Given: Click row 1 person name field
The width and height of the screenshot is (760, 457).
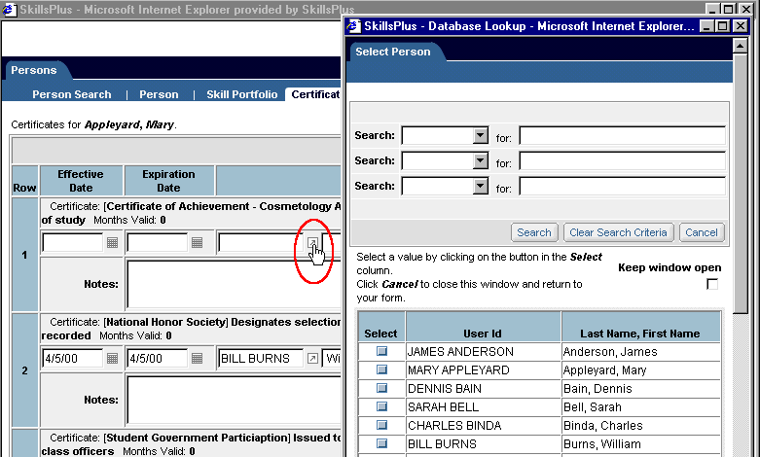Looking at the screenshot, I should coord(261,242).
